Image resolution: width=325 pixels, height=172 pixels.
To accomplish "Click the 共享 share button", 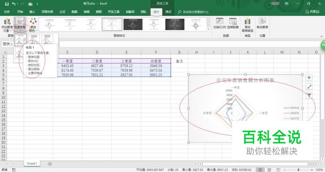I will coord(312,12).
